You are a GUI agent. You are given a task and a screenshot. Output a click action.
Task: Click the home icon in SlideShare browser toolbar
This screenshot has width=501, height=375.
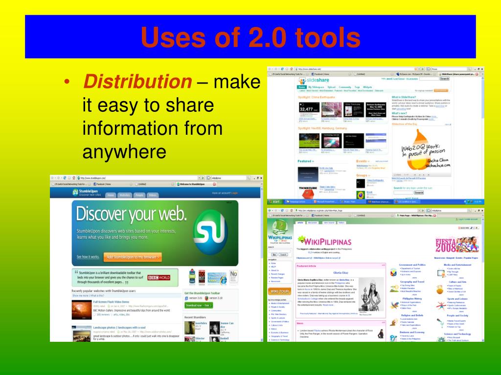tap(292, 69)
